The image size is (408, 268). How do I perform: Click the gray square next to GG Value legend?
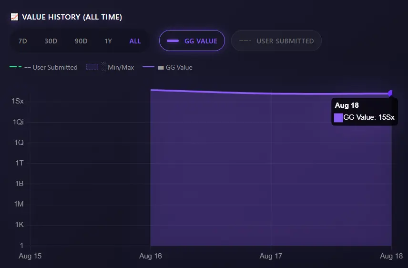[161, 67]
